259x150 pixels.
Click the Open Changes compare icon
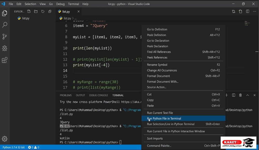(234, 11)
